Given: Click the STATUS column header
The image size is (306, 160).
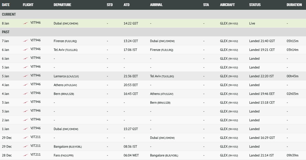Looking at the screenshot, I should 255,5.
